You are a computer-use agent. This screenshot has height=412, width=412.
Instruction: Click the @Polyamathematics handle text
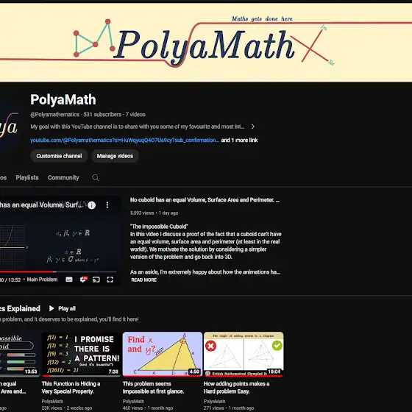pyautogui.click(x=54, y=115)
